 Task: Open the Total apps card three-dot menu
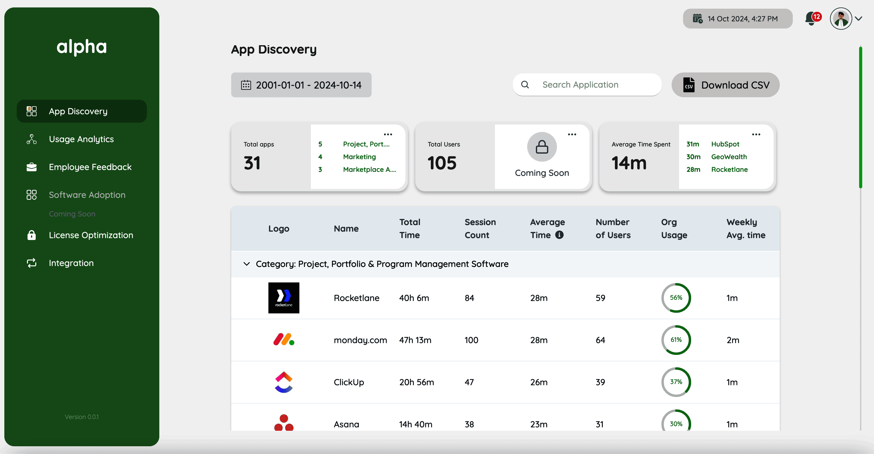[388, 135]
